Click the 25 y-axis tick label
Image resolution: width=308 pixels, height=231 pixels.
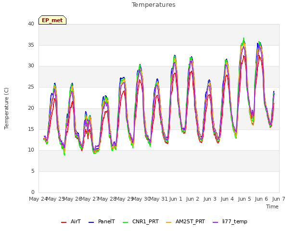pos(31,87)
